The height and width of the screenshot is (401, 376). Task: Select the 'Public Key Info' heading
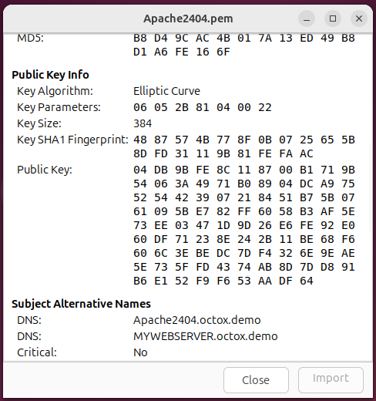(x=50, y=75)
